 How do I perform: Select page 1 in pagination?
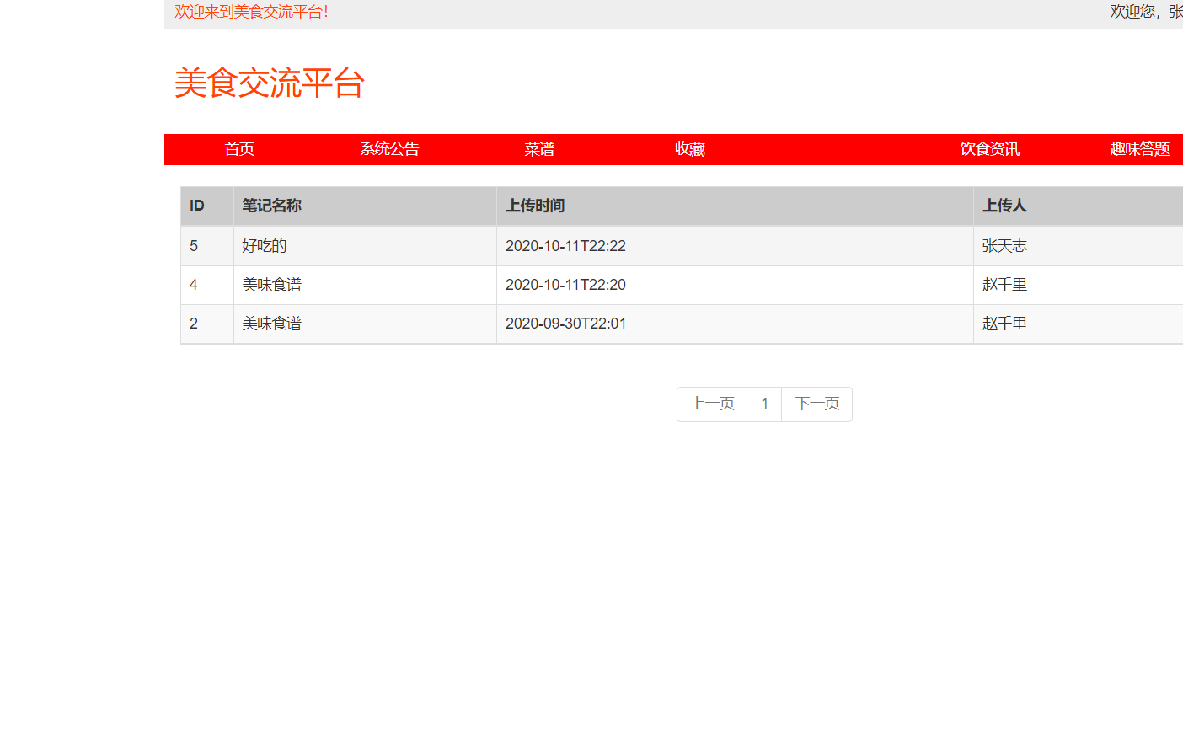click(764, 404)
